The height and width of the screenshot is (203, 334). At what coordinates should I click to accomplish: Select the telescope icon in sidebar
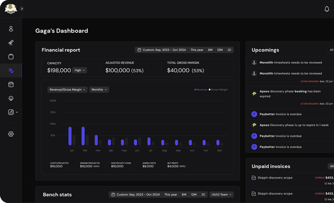coord(11,43)
